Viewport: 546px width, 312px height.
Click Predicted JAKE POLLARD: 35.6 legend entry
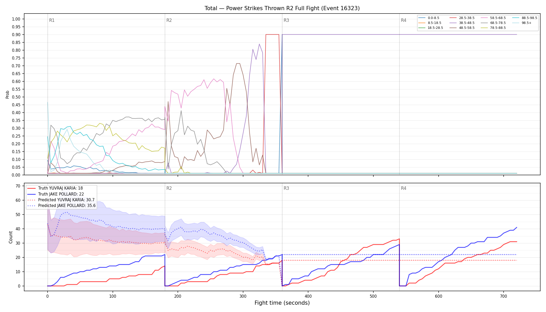(61, 206)
